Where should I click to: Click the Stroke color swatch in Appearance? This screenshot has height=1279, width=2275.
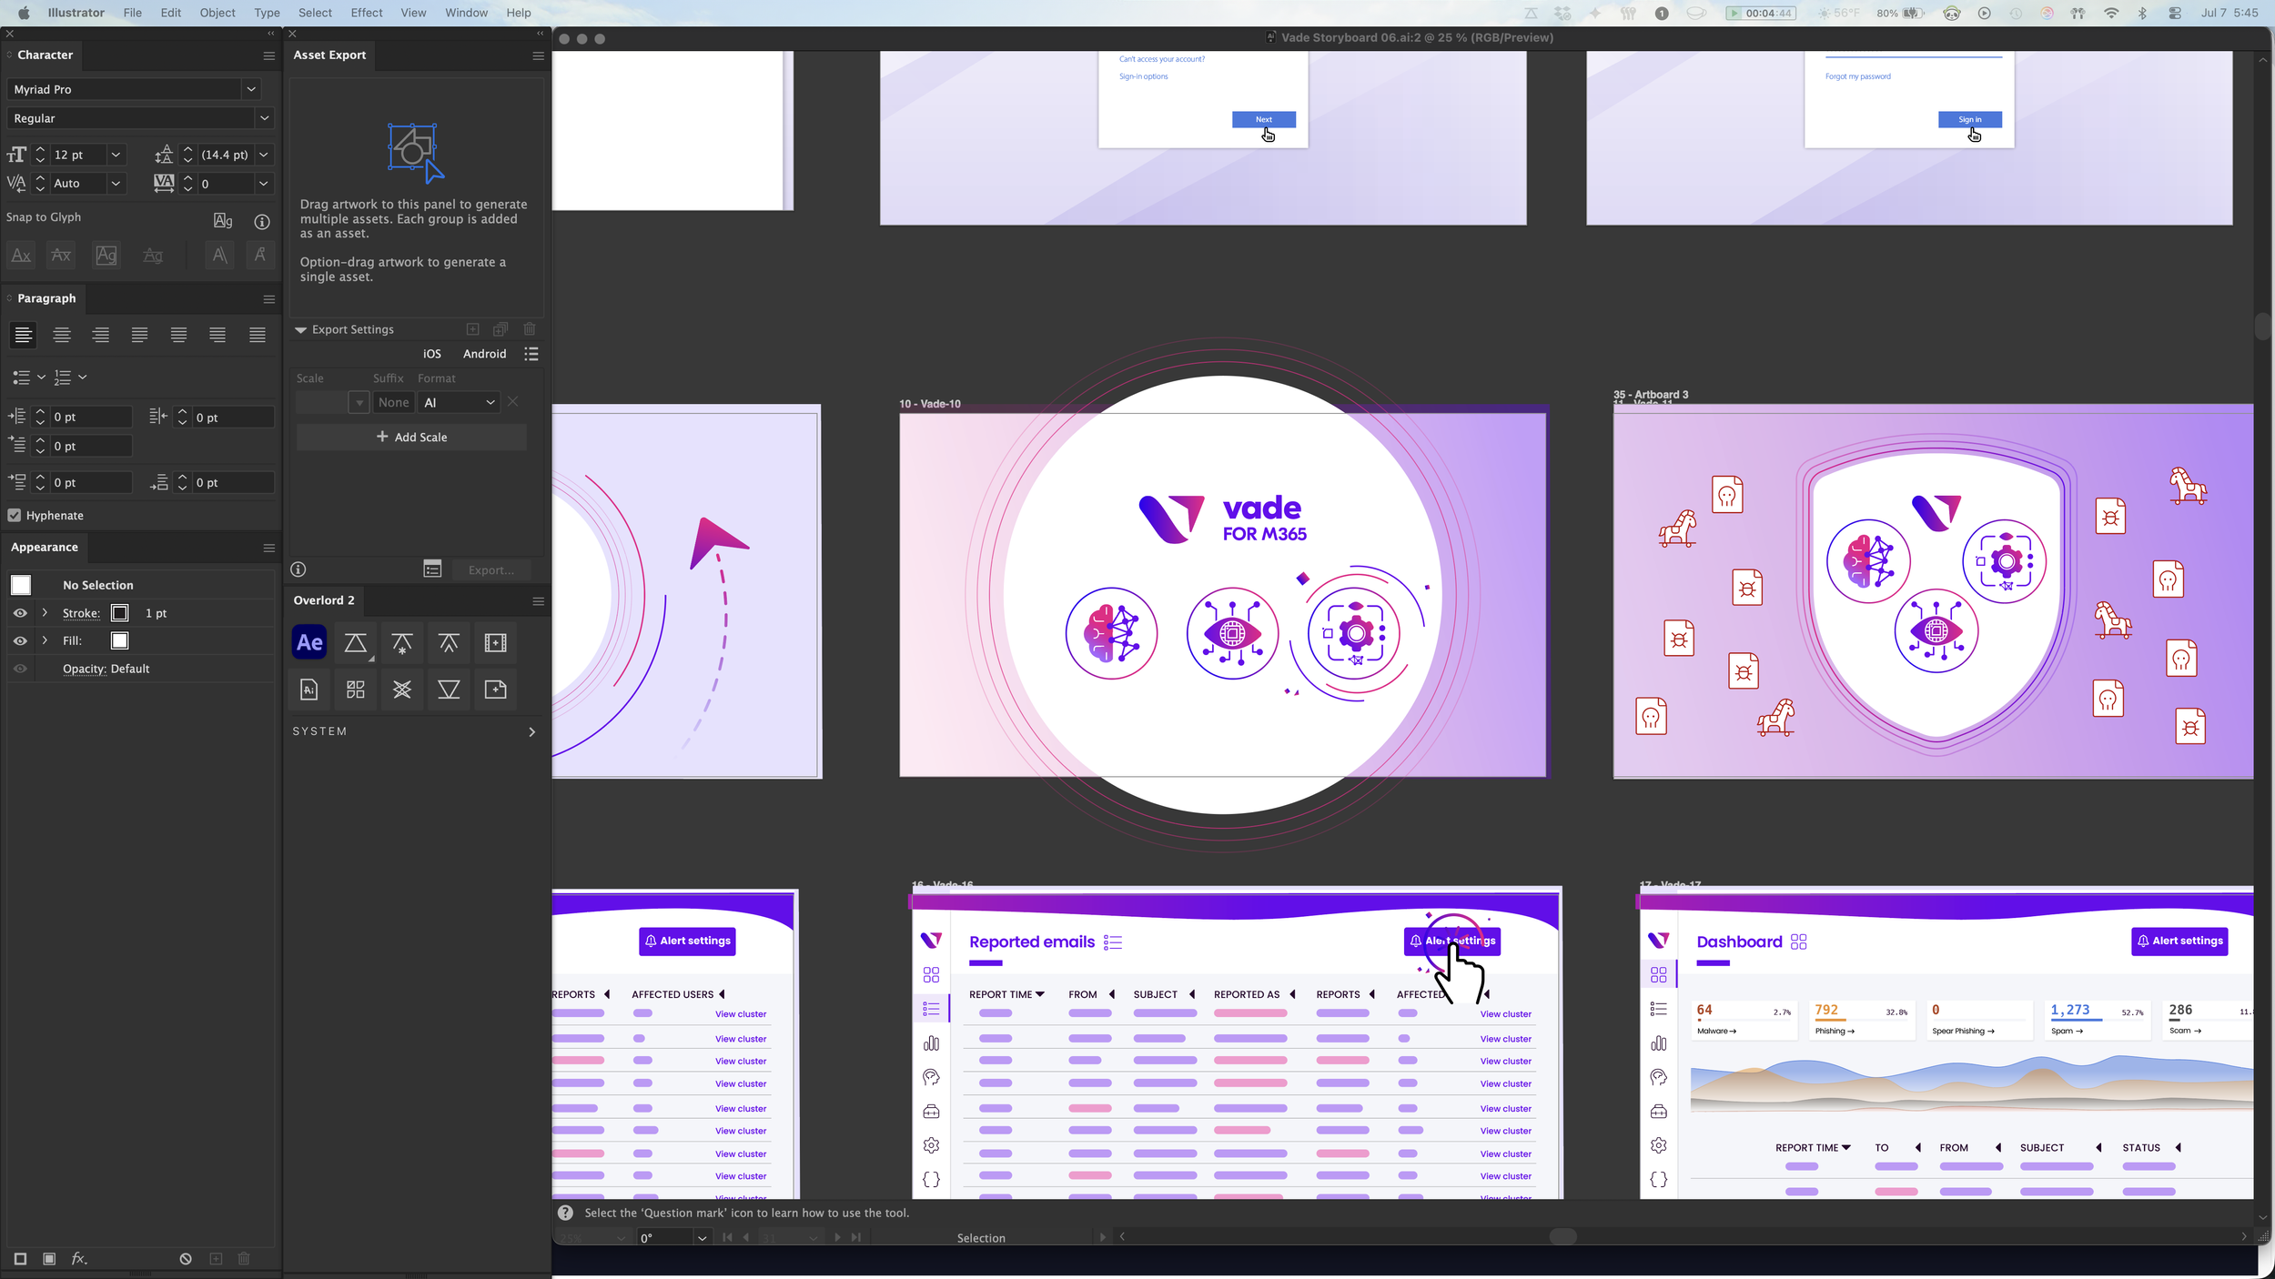[x=119, y=613]
